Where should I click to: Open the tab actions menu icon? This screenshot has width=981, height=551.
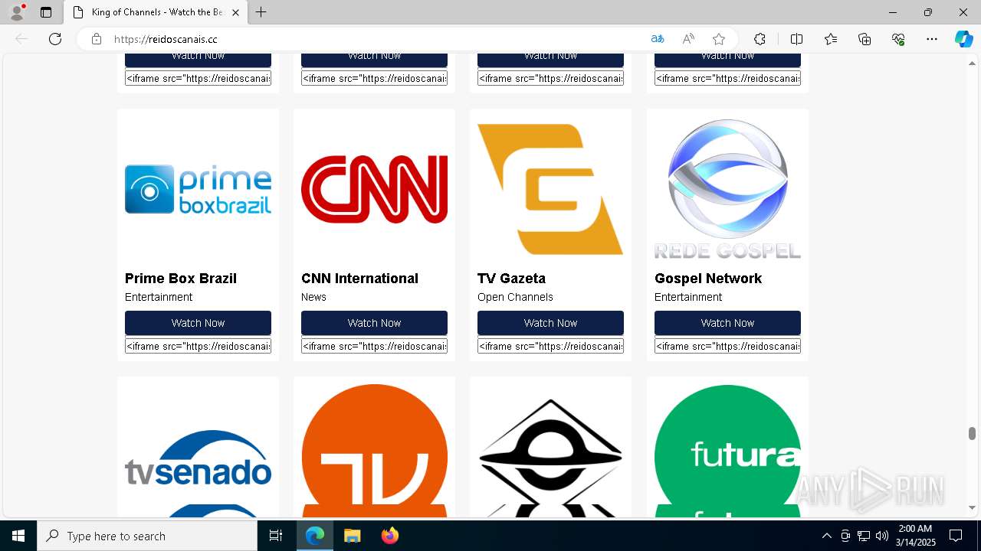pos(46,12)
